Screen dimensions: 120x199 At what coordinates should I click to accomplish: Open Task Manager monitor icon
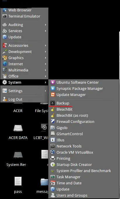52,177
